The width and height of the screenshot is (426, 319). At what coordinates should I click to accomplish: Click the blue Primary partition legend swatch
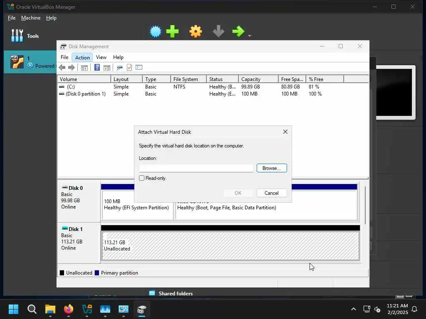(x=97, y=273)
